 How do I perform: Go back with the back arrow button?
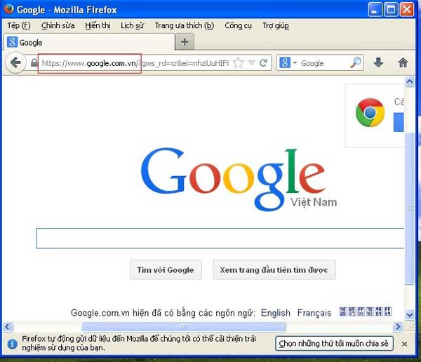coord(15,62)
